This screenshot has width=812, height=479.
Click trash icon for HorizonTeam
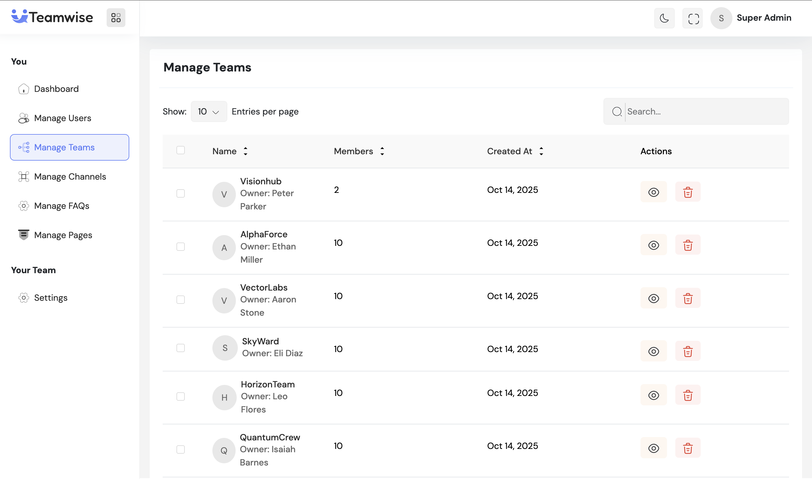click(x=688, y=395)
